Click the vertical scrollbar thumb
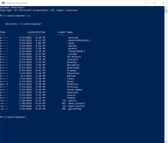168x143 pixels. (x=166, y=11)
